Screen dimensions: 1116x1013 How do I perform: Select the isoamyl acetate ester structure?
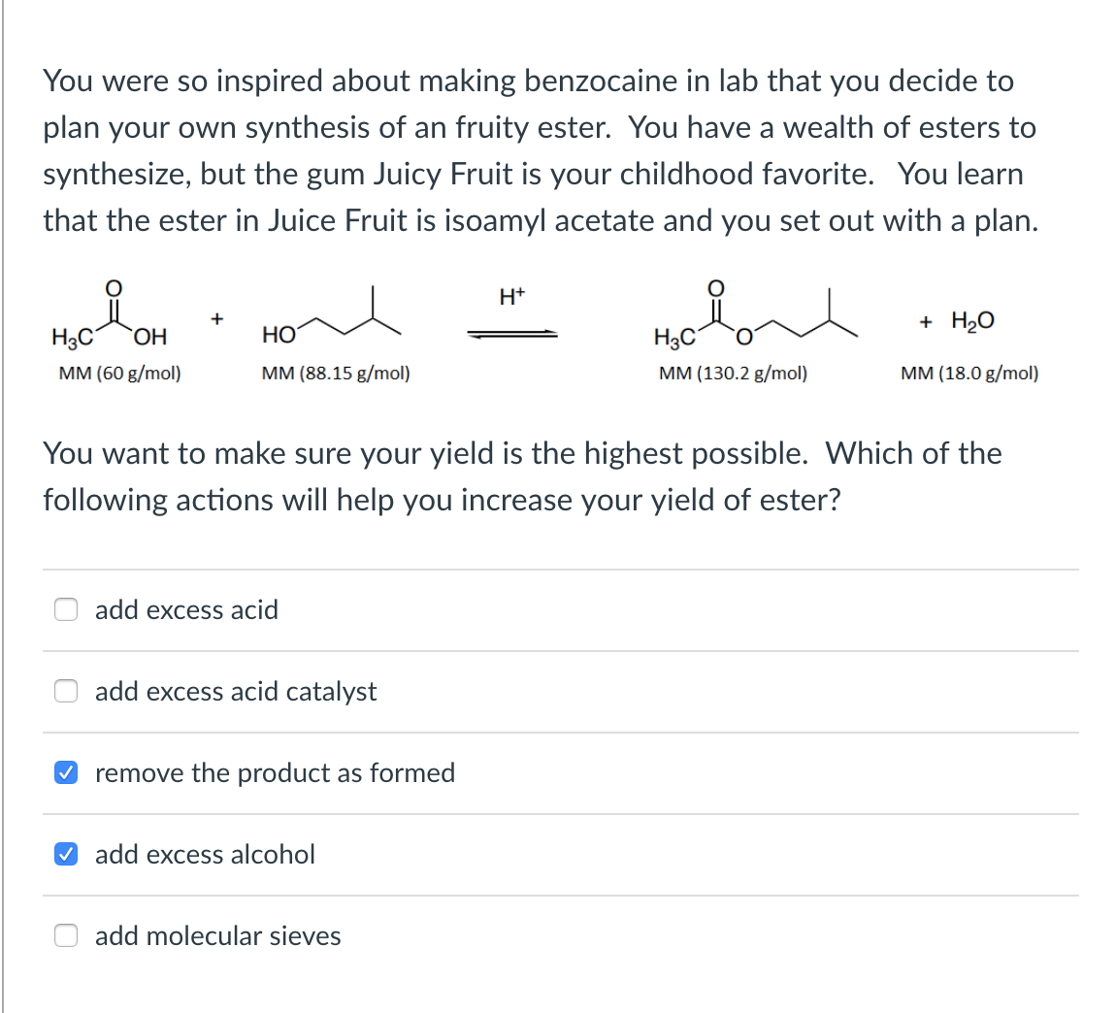pos(757,315)
